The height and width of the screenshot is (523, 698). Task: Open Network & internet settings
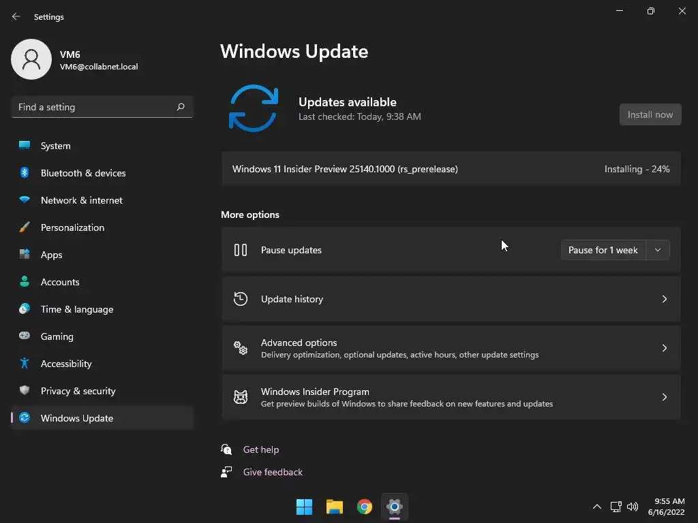tap(102, 200)
